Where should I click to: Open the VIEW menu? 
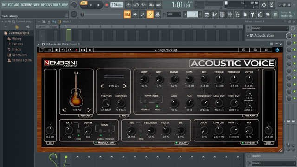[37, 5]
